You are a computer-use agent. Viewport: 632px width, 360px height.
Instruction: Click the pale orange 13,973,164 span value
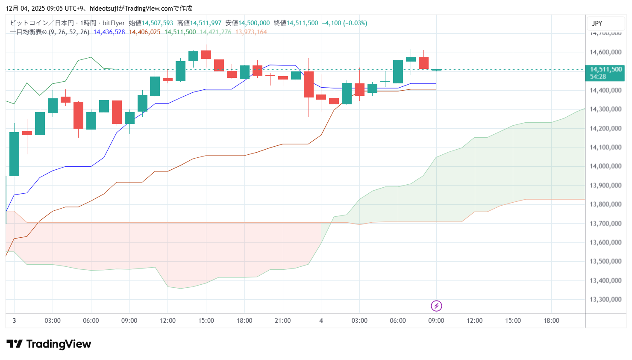(251, 32)
